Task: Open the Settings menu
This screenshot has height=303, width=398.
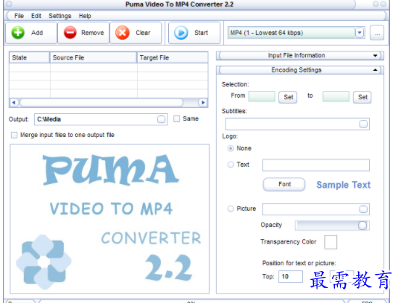Action: 60,16
